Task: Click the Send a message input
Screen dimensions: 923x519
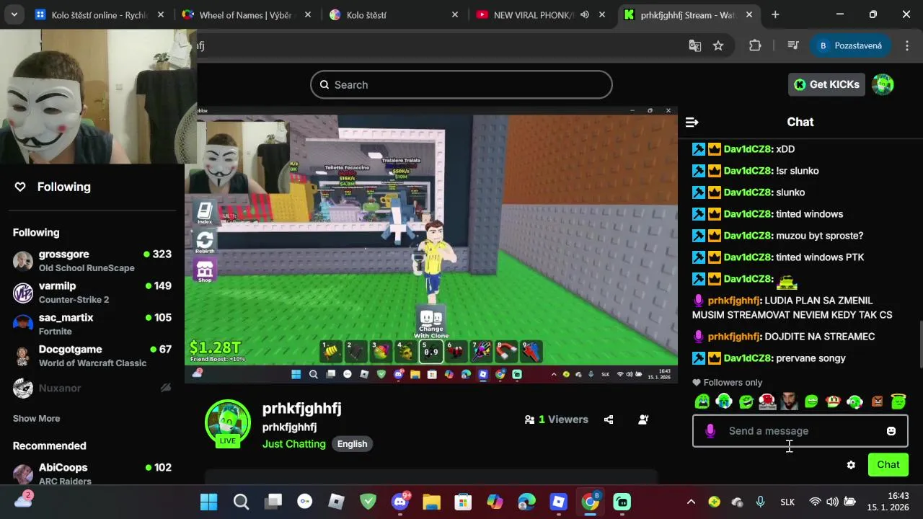Action: pos(800,431)
